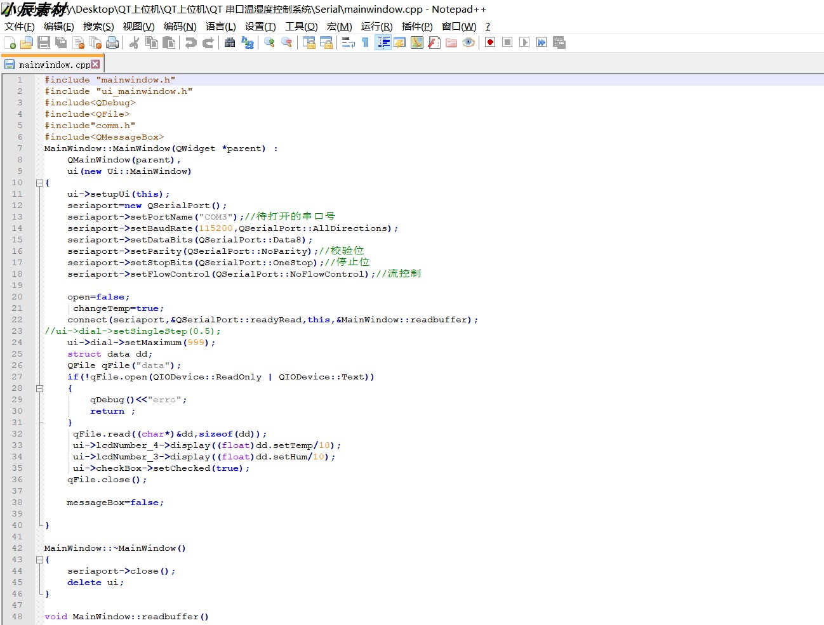Toggle the Function List panel icon
The width and height of the screenshot is (824, 625).
pyautogui.click(x=434, y=43)
